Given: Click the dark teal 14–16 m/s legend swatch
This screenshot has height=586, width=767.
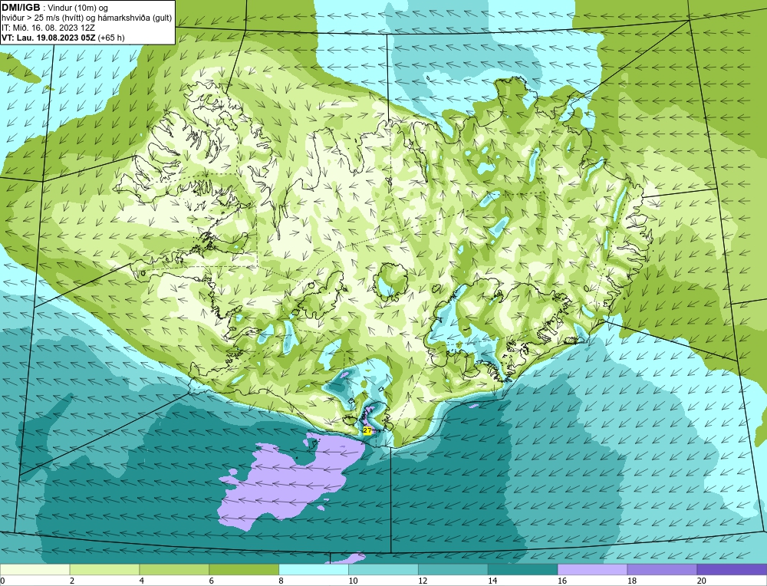Looking at the screenshot, I should pos(523,569).
